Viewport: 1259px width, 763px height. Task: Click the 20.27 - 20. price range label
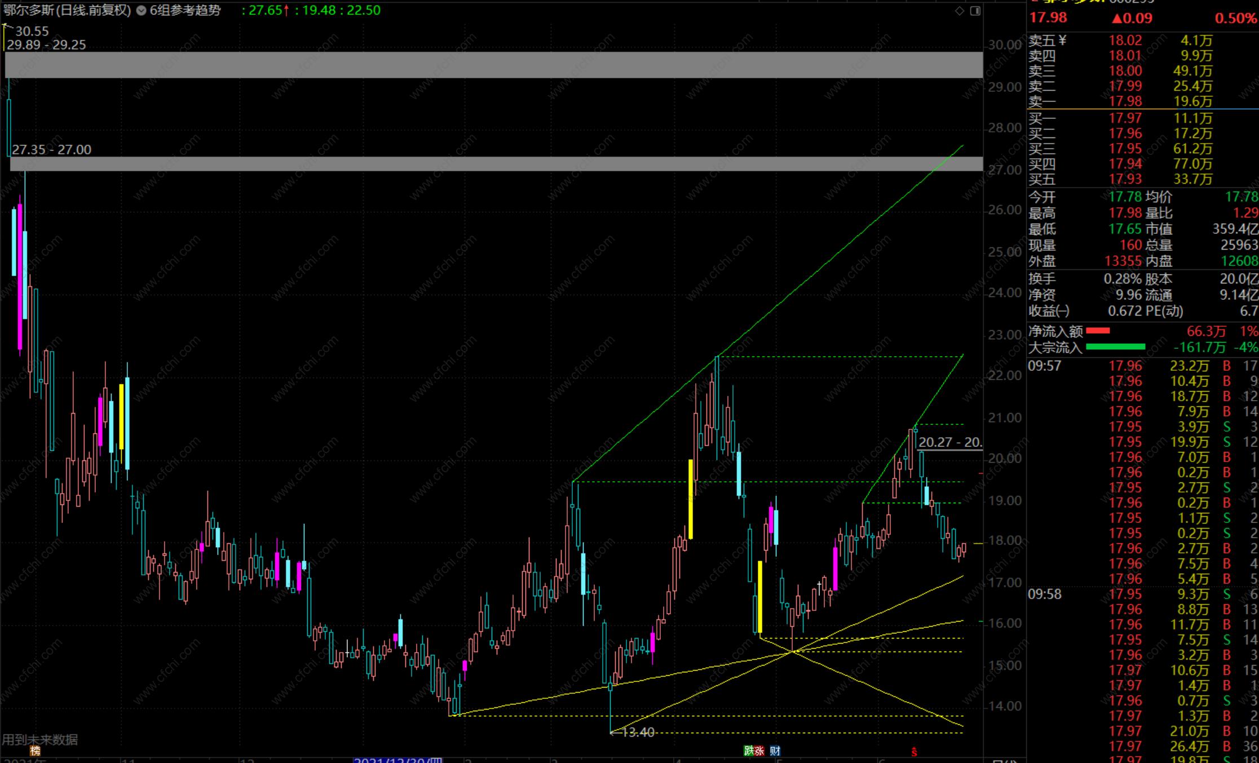pos(950,442)
